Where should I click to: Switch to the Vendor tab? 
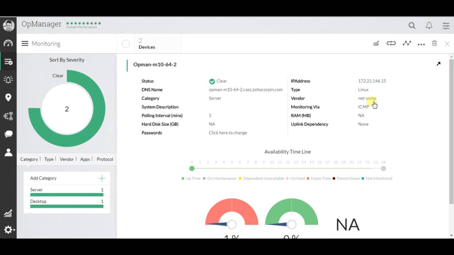(67, 159)
